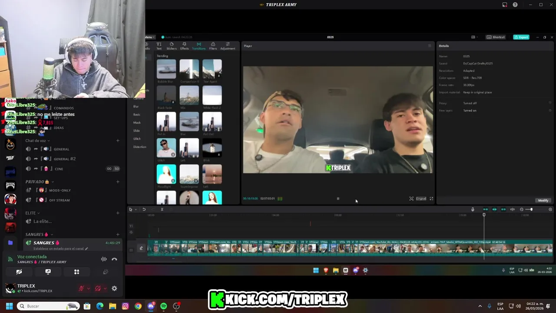Open the CapCut Menu dropdown
Screen dimensions: 556x313
coord(149,37)
